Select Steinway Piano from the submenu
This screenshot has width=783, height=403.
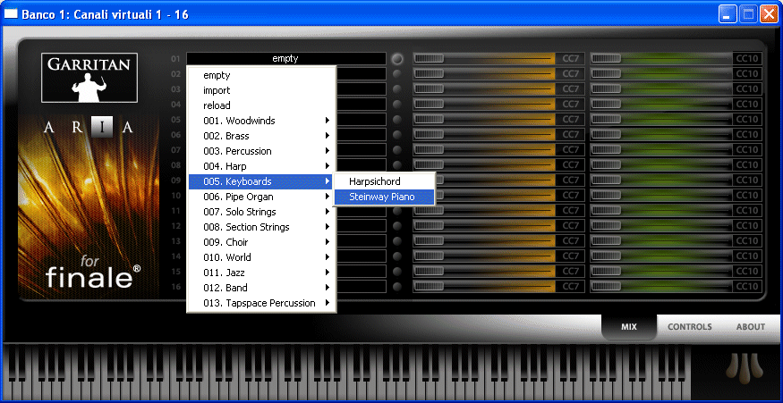click(384, 197)
